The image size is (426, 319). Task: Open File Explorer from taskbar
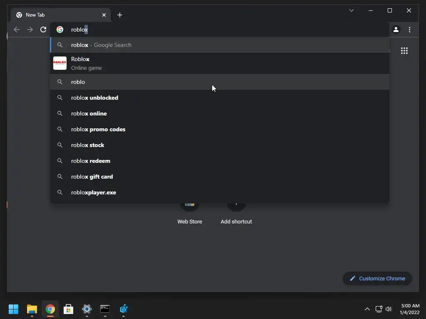(x=32, y=309)
